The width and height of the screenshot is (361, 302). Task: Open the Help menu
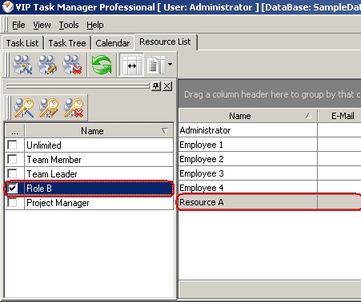tap(95, 25)
